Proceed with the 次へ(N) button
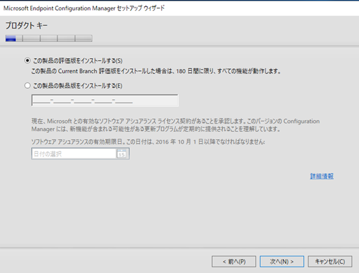This screenshot has width=359, height=273. [x=282, y=262]
